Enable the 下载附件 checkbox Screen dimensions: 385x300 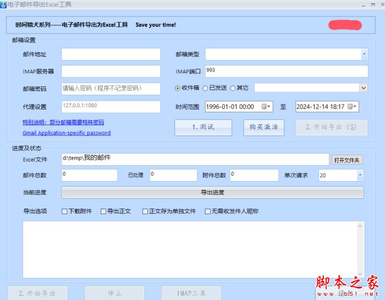point(64,211)
